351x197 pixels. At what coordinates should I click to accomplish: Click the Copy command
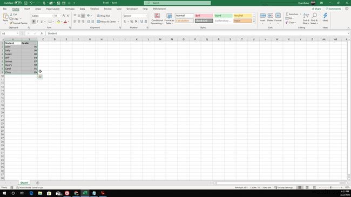pyautogui.click(x=14, y=18)
